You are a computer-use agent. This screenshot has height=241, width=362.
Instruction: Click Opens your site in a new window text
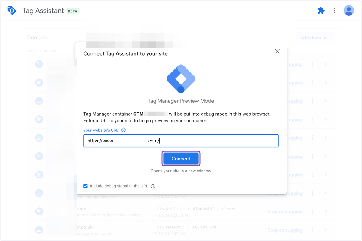click(x=181, y=171)
